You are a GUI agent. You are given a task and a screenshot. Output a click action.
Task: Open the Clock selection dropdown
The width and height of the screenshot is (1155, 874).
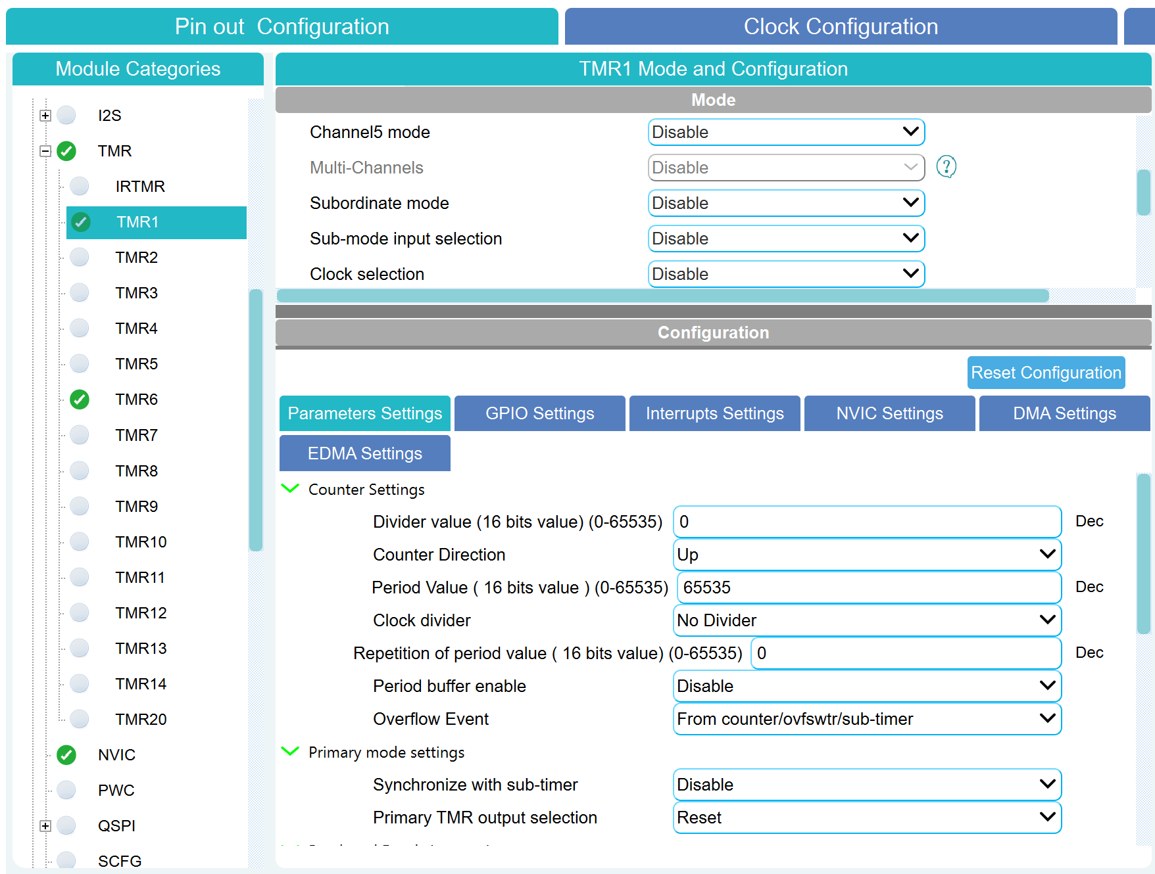tap(786, 274)
